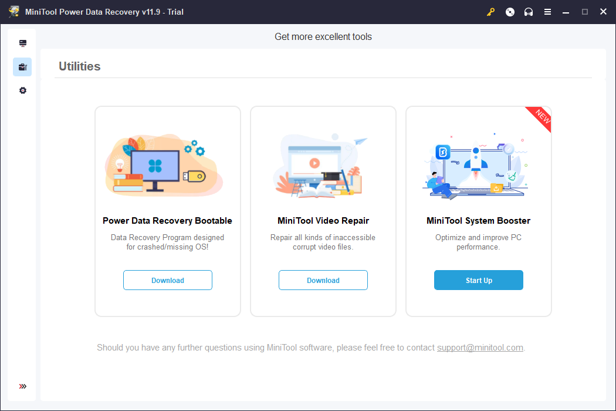Image resolution: width=616 pixels, height=411 pixels.
Task: Click 'Get more excellent tools' heading
Action: [323, 36]
